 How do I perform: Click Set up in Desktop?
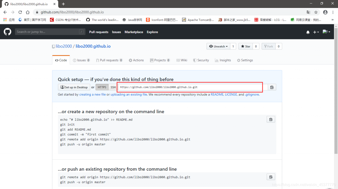[x=74, y=87]
